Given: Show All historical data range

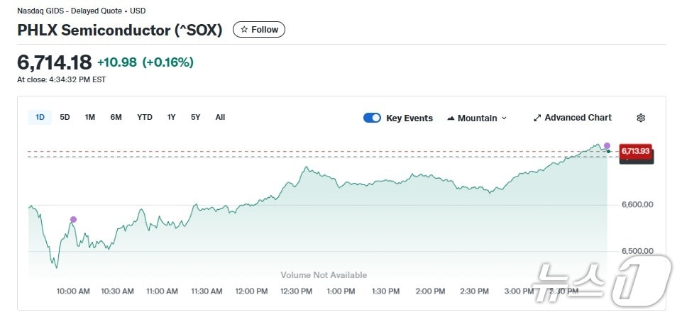Looking at the screenshot, I should (220, 117).
